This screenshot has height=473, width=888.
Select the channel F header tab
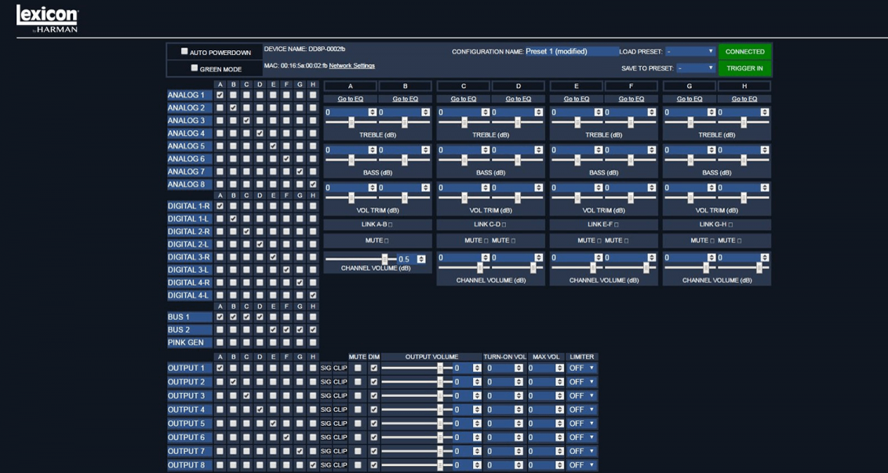631,86
